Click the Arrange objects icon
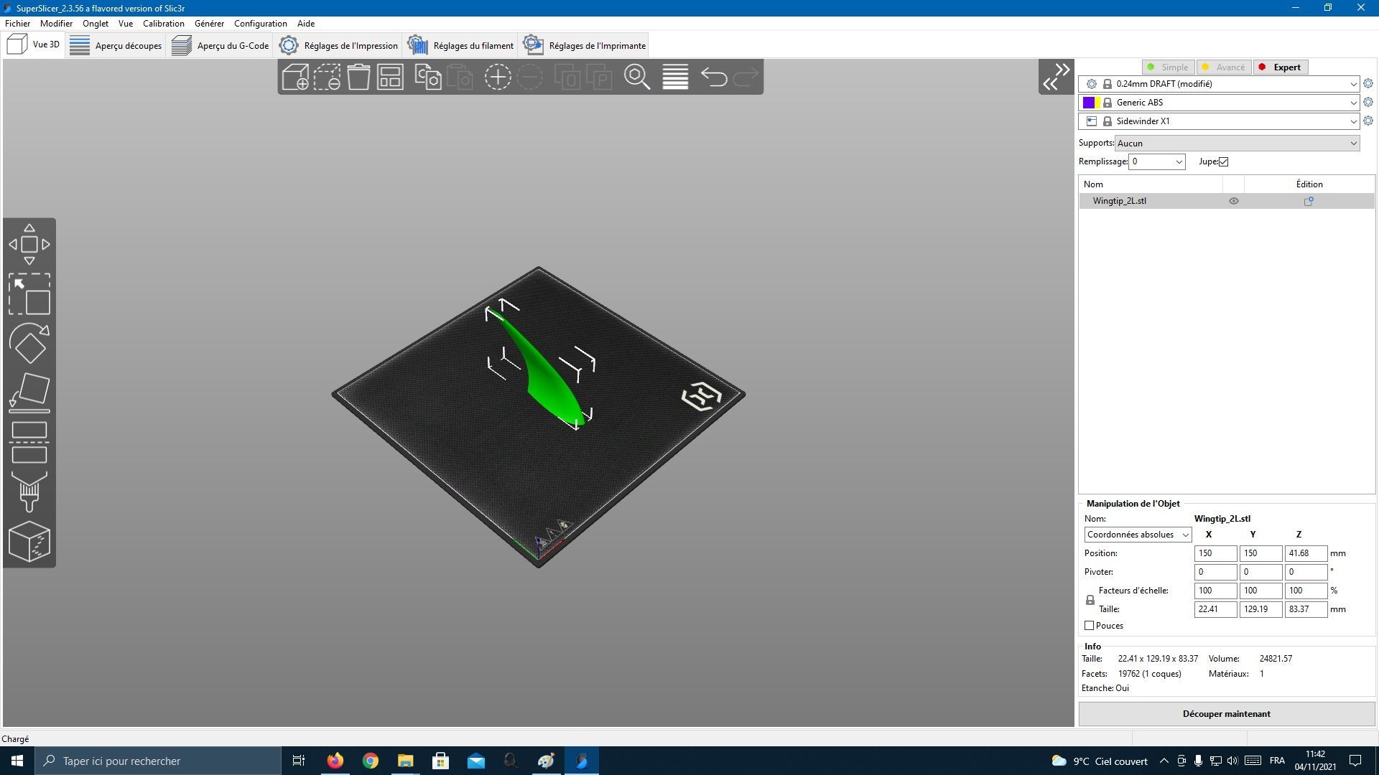Screen dimensions: 1379x775 (x=390, y=77)
